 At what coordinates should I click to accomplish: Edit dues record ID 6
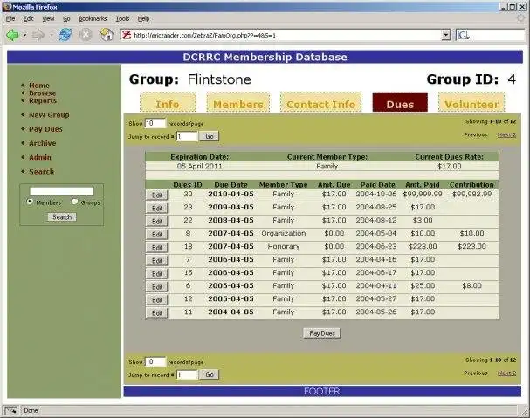pos(156,287)
